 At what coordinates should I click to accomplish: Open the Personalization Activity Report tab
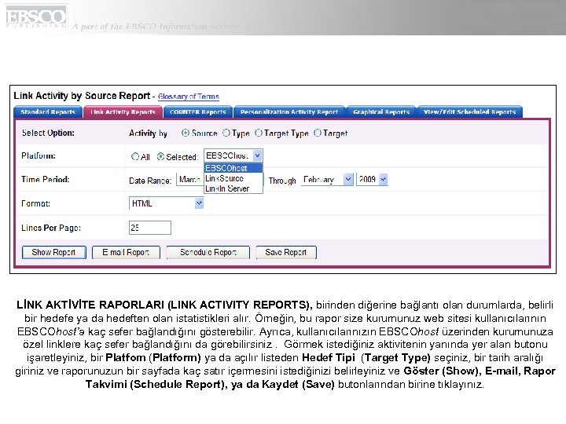tap(289, 112)
